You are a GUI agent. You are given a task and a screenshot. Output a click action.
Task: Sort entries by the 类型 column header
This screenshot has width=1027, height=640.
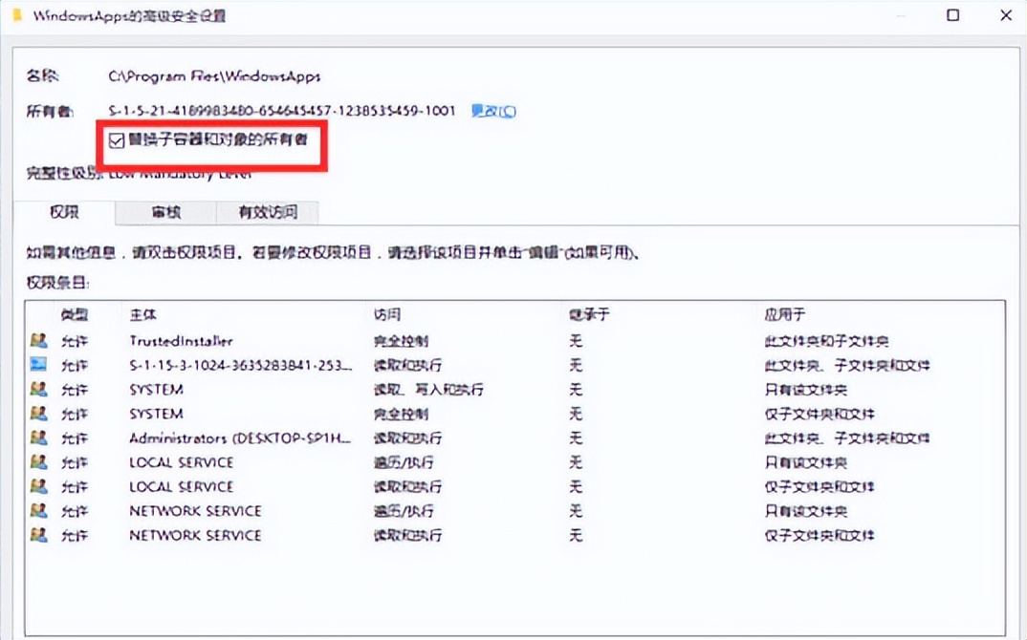coord(74,316)
